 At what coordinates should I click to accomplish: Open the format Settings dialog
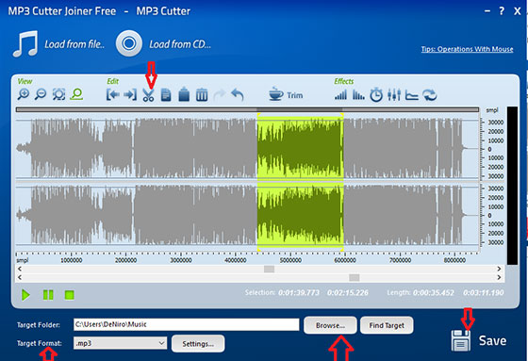pyautogui.click(x=198, y=344)
